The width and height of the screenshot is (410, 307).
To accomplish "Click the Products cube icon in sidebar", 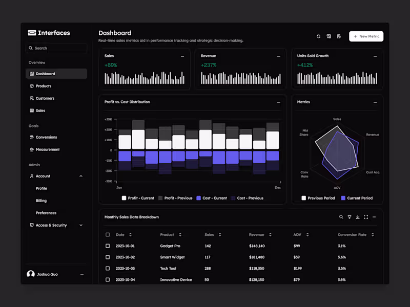I will tap(32, 86).
